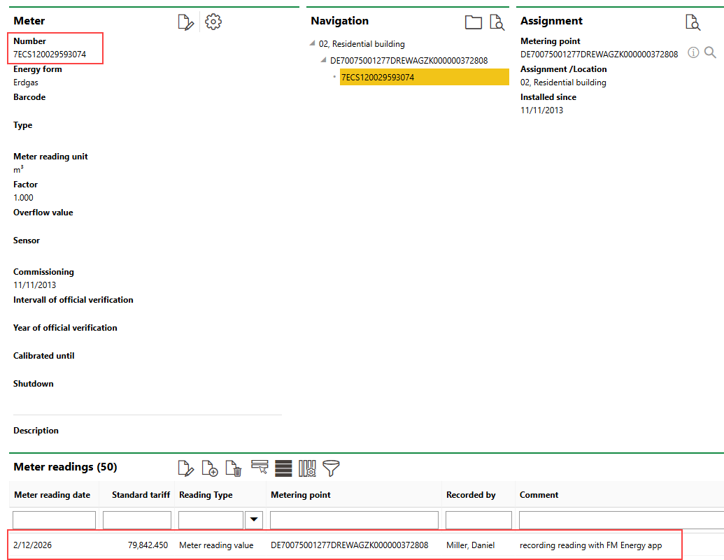
Task: Click the search document icon in Assignment
Action: tap(693, 22)
